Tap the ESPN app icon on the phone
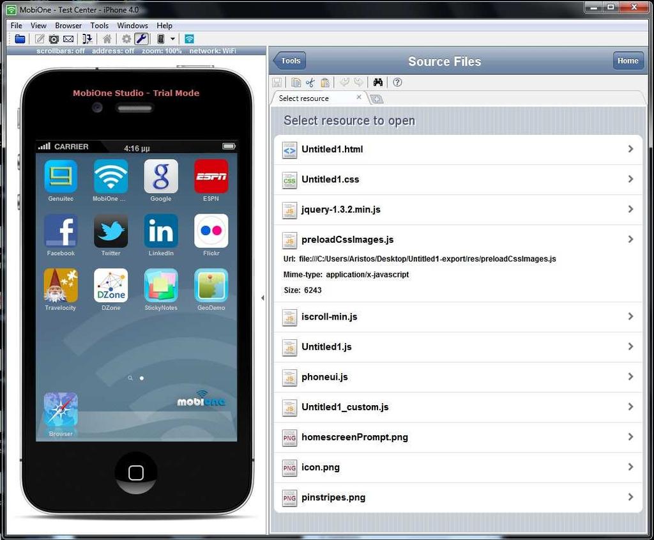This screenshot has height=540, width=654. [x=211, y=176]
